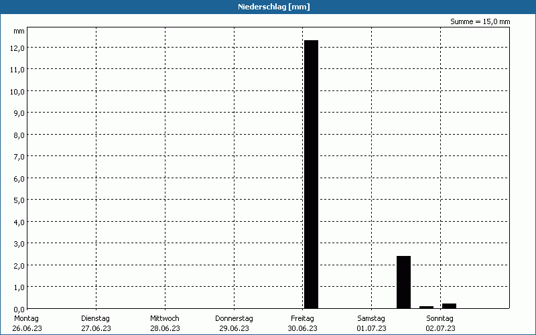Select the date 28.06.23
536x335 pixels.
165,328
